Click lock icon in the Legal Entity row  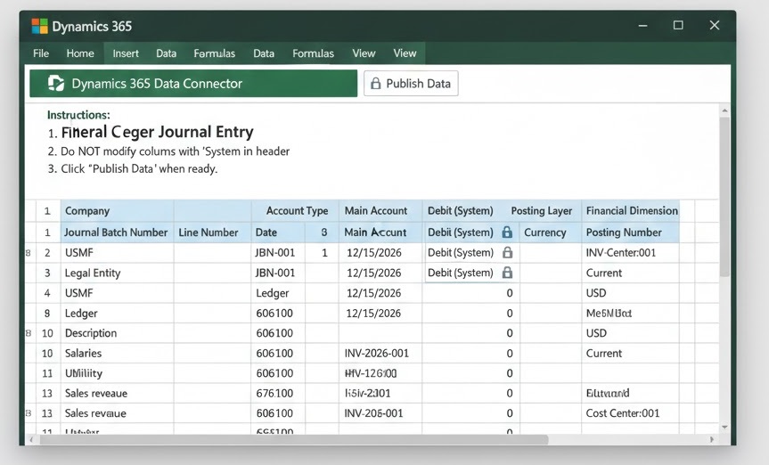(507, 273)
